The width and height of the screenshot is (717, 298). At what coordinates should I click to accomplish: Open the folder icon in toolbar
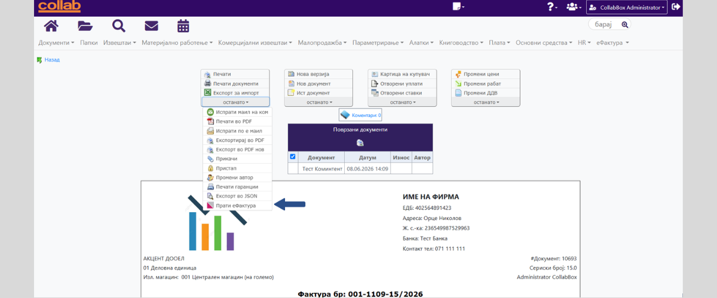(x=85, y=26)
